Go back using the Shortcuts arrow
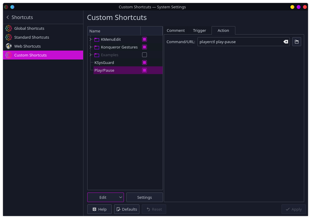This screenshot has width=311, height=219. click(8, 18)
